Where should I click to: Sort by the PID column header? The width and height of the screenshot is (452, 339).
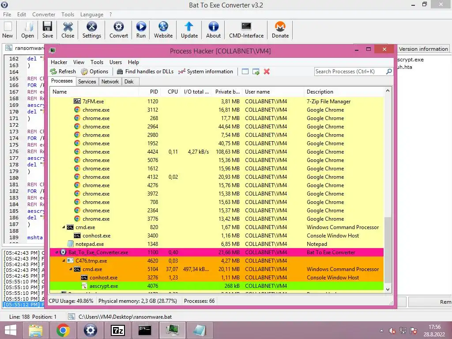click(x=149, y=92)
